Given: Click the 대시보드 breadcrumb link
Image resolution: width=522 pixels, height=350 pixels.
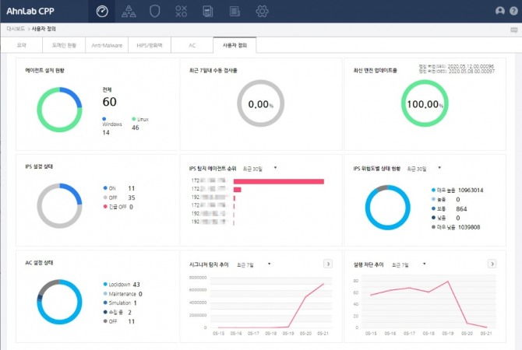Looking at the screenshot, I should tap(16, 28).
